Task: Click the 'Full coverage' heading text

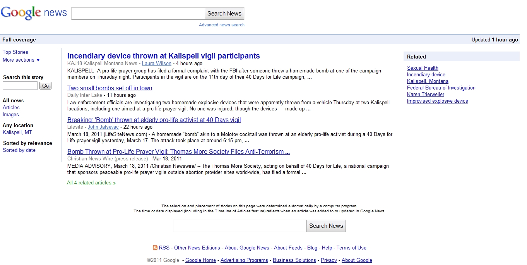Action: click(19, 40)
